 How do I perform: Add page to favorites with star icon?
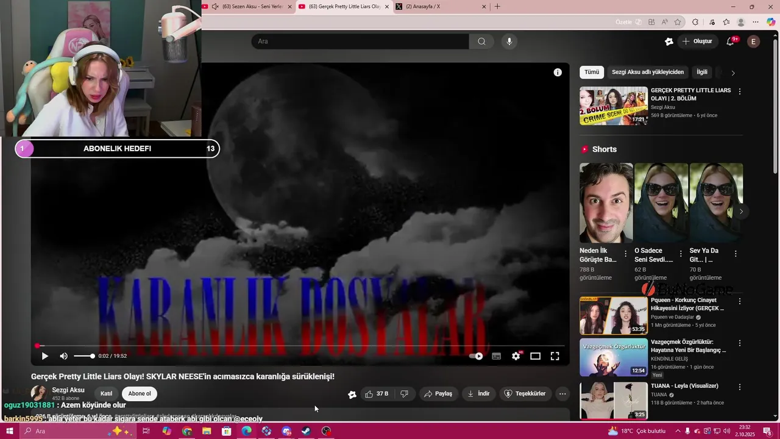click(678, 22)
